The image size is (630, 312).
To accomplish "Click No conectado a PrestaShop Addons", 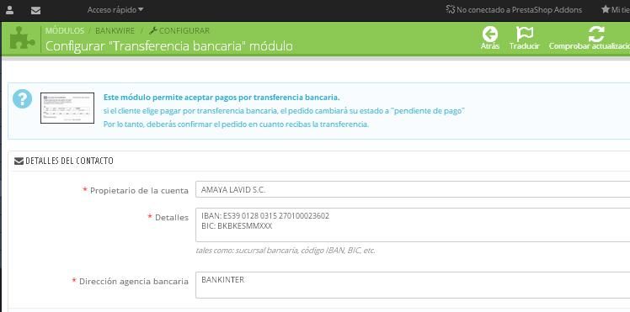I will click(x=514, y=10).
